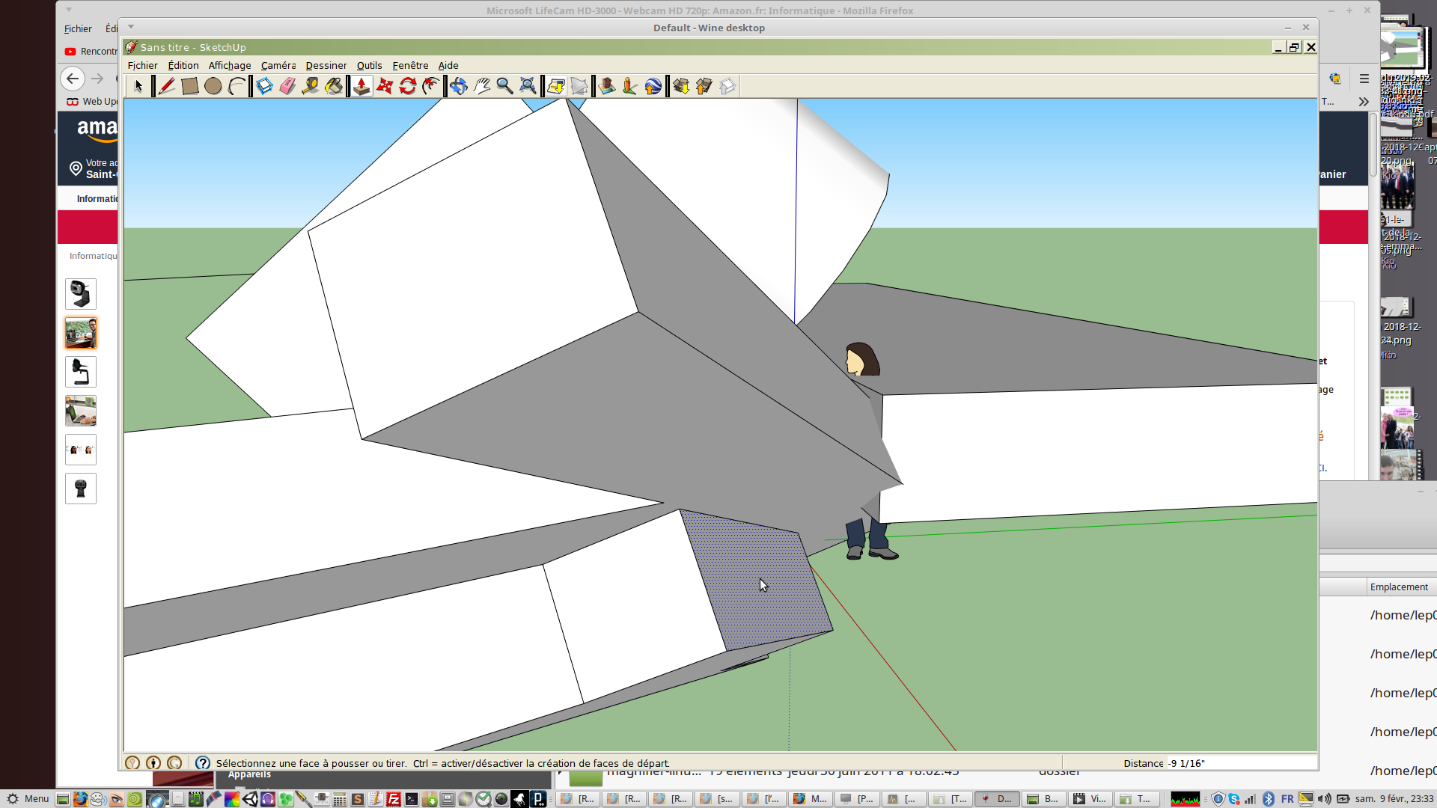Select the Arc tool
1437x808 pixels.
tap(237, 87)
